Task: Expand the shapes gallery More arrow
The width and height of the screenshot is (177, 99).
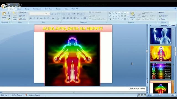Action: (128, 19)
